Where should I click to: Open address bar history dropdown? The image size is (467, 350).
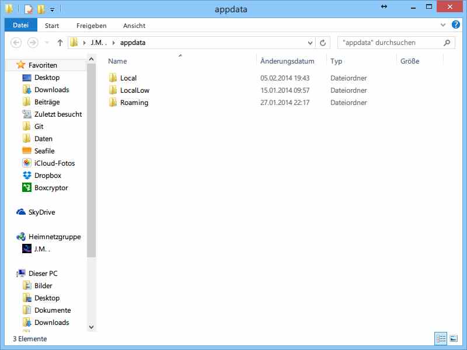[310, 43]
